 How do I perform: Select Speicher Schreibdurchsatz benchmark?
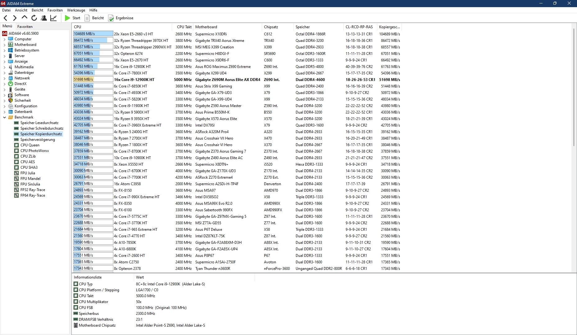pos(42,128)
